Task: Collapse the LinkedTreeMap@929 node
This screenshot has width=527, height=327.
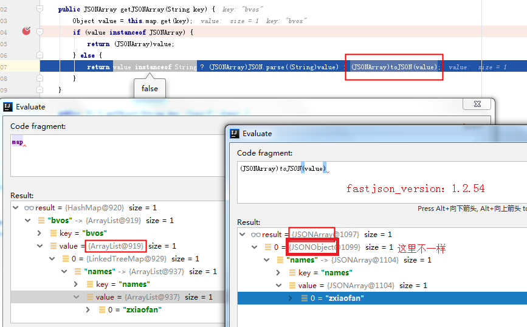Action: tap(52, 259)
